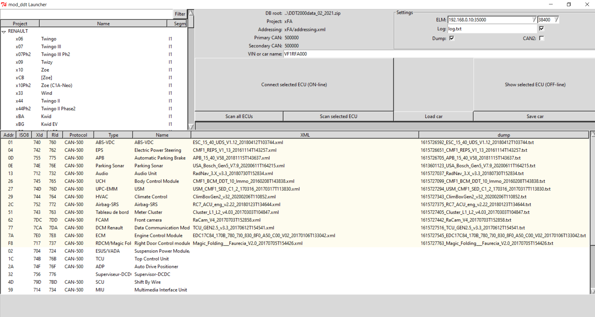Select the Right Door Control module row

click(295, 243)
